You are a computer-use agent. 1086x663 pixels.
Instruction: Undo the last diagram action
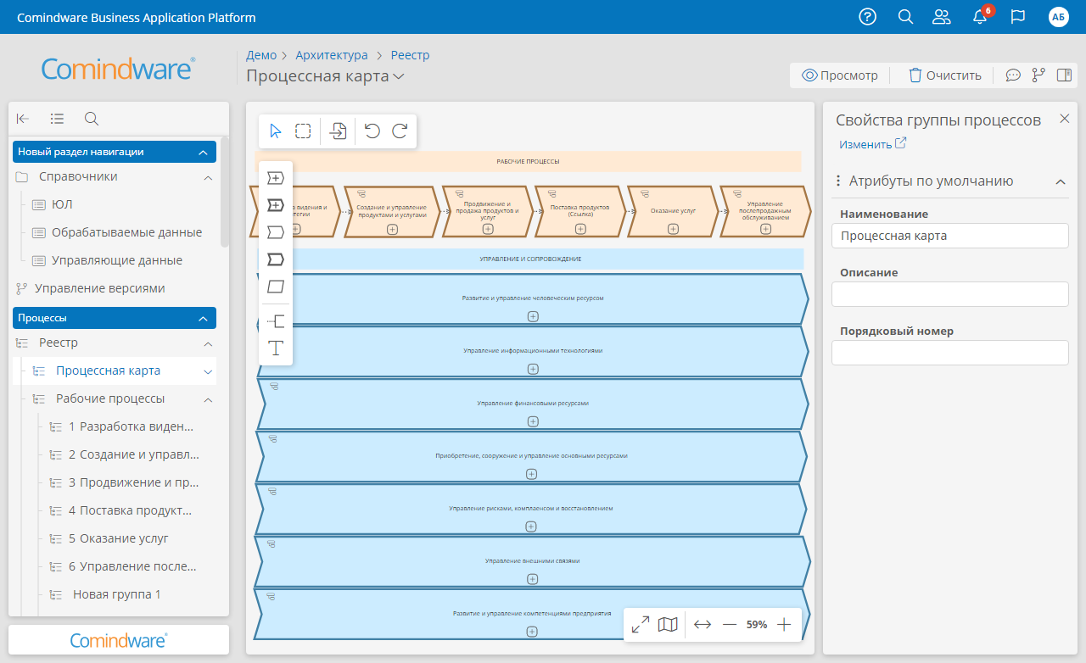point(372,131)
